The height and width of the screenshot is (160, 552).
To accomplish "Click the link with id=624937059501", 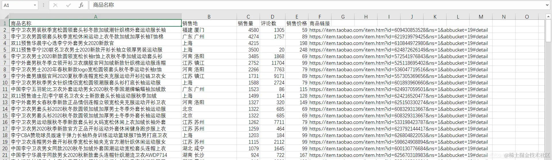I will tap(398, 89).
